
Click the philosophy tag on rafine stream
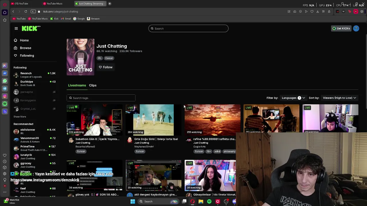[x=229, y=151]
